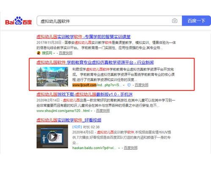Open 百度快照 for the shoujimi result
The width and height of the screenshot is (211, 176).
[x=103, y=111]
